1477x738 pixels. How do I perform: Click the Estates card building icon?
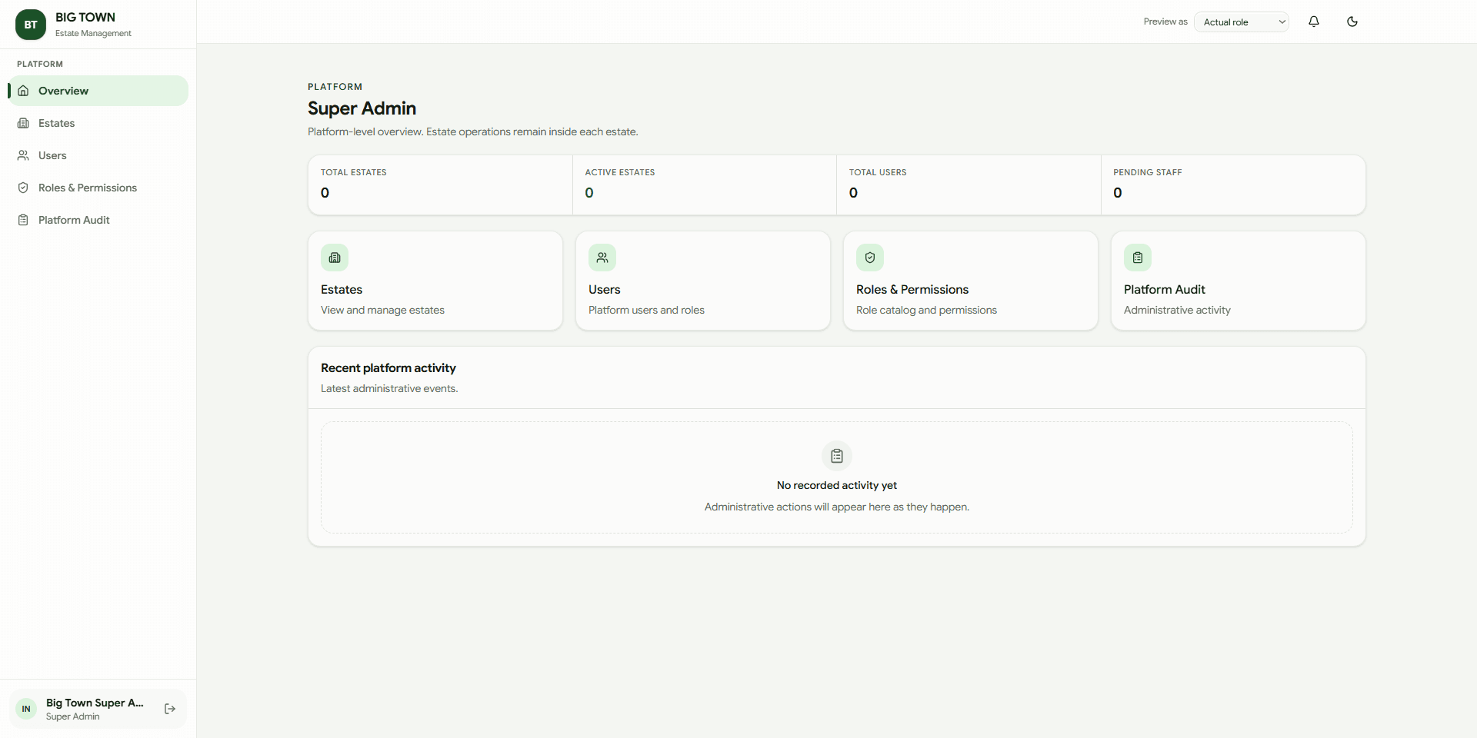pos(335,258)
